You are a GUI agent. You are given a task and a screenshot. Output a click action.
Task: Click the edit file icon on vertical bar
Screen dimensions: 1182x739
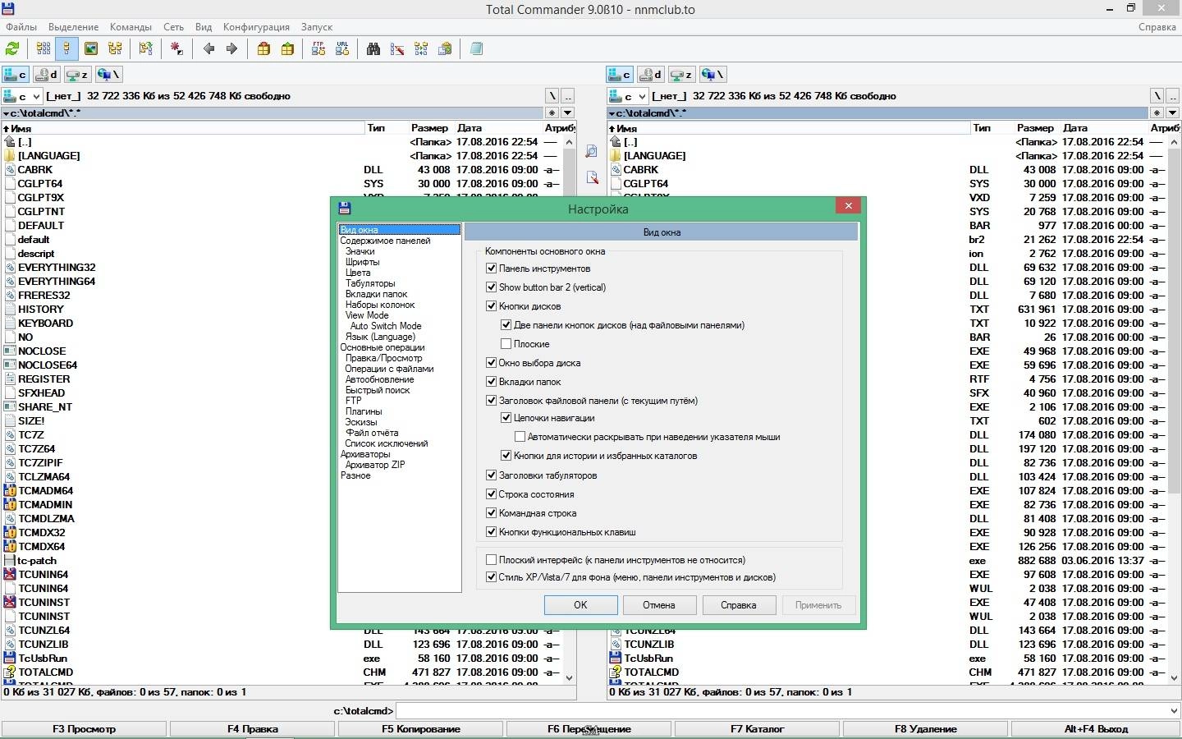591,177
